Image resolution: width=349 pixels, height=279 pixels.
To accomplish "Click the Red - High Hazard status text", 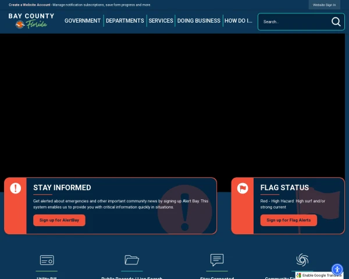I will pyautogui.click(x=293, y=204).
